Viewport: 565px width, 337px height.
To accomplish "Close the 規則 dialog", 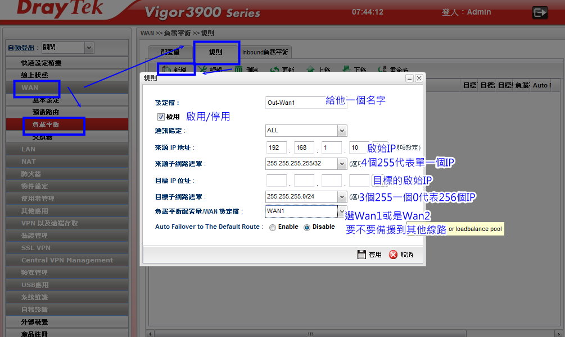I will pos(419,79).
